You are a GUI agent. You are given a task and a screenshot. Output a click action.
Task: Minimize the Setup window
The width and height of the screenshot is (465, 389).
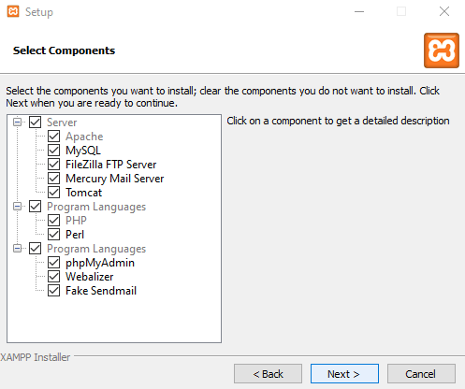click(359, 12)
